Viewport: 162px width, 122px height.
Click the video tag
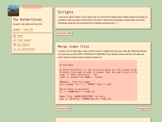[147, 109]
